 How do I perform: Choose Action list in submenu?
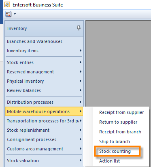click(x=110, y=161)
